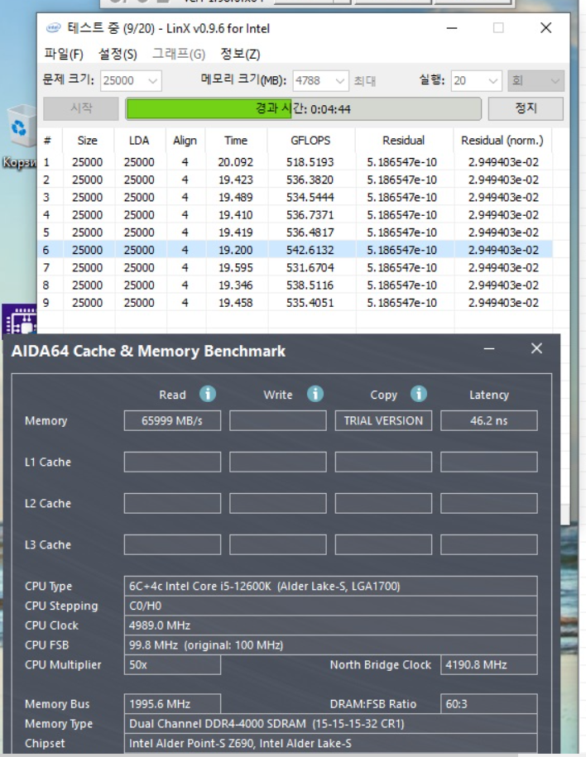Viewport: 586px width, 757px height.
Task: Click the Memory Copy TRIAL VERSION field
Action: tap(383, 420)
